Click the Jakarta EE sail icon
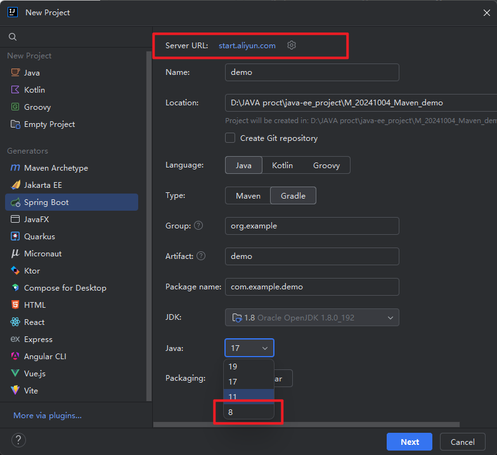Screen dimensions: 497x455 pyautogui.click(x=15, y=185)
